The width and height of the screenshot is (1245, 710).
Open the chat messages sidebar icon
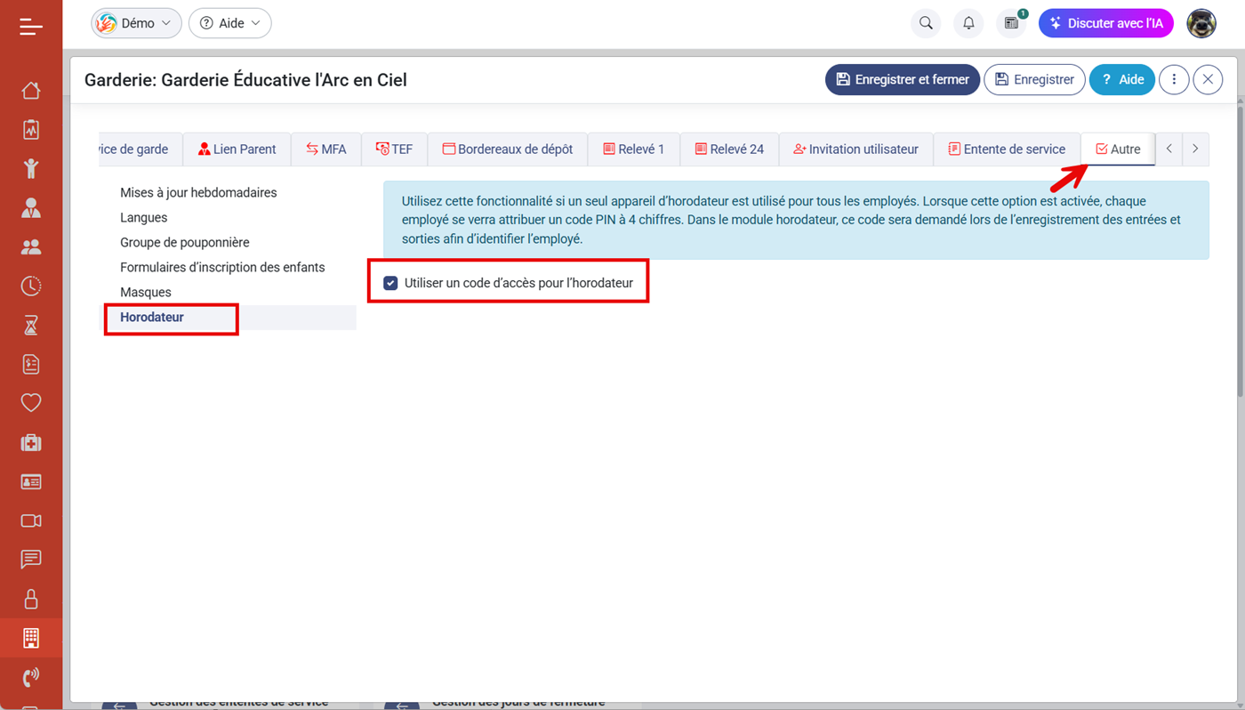(31, 560)
